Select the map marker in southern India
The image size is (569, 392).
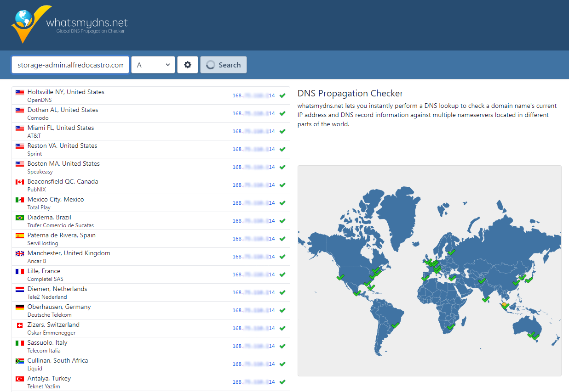(x=486, y=299)
